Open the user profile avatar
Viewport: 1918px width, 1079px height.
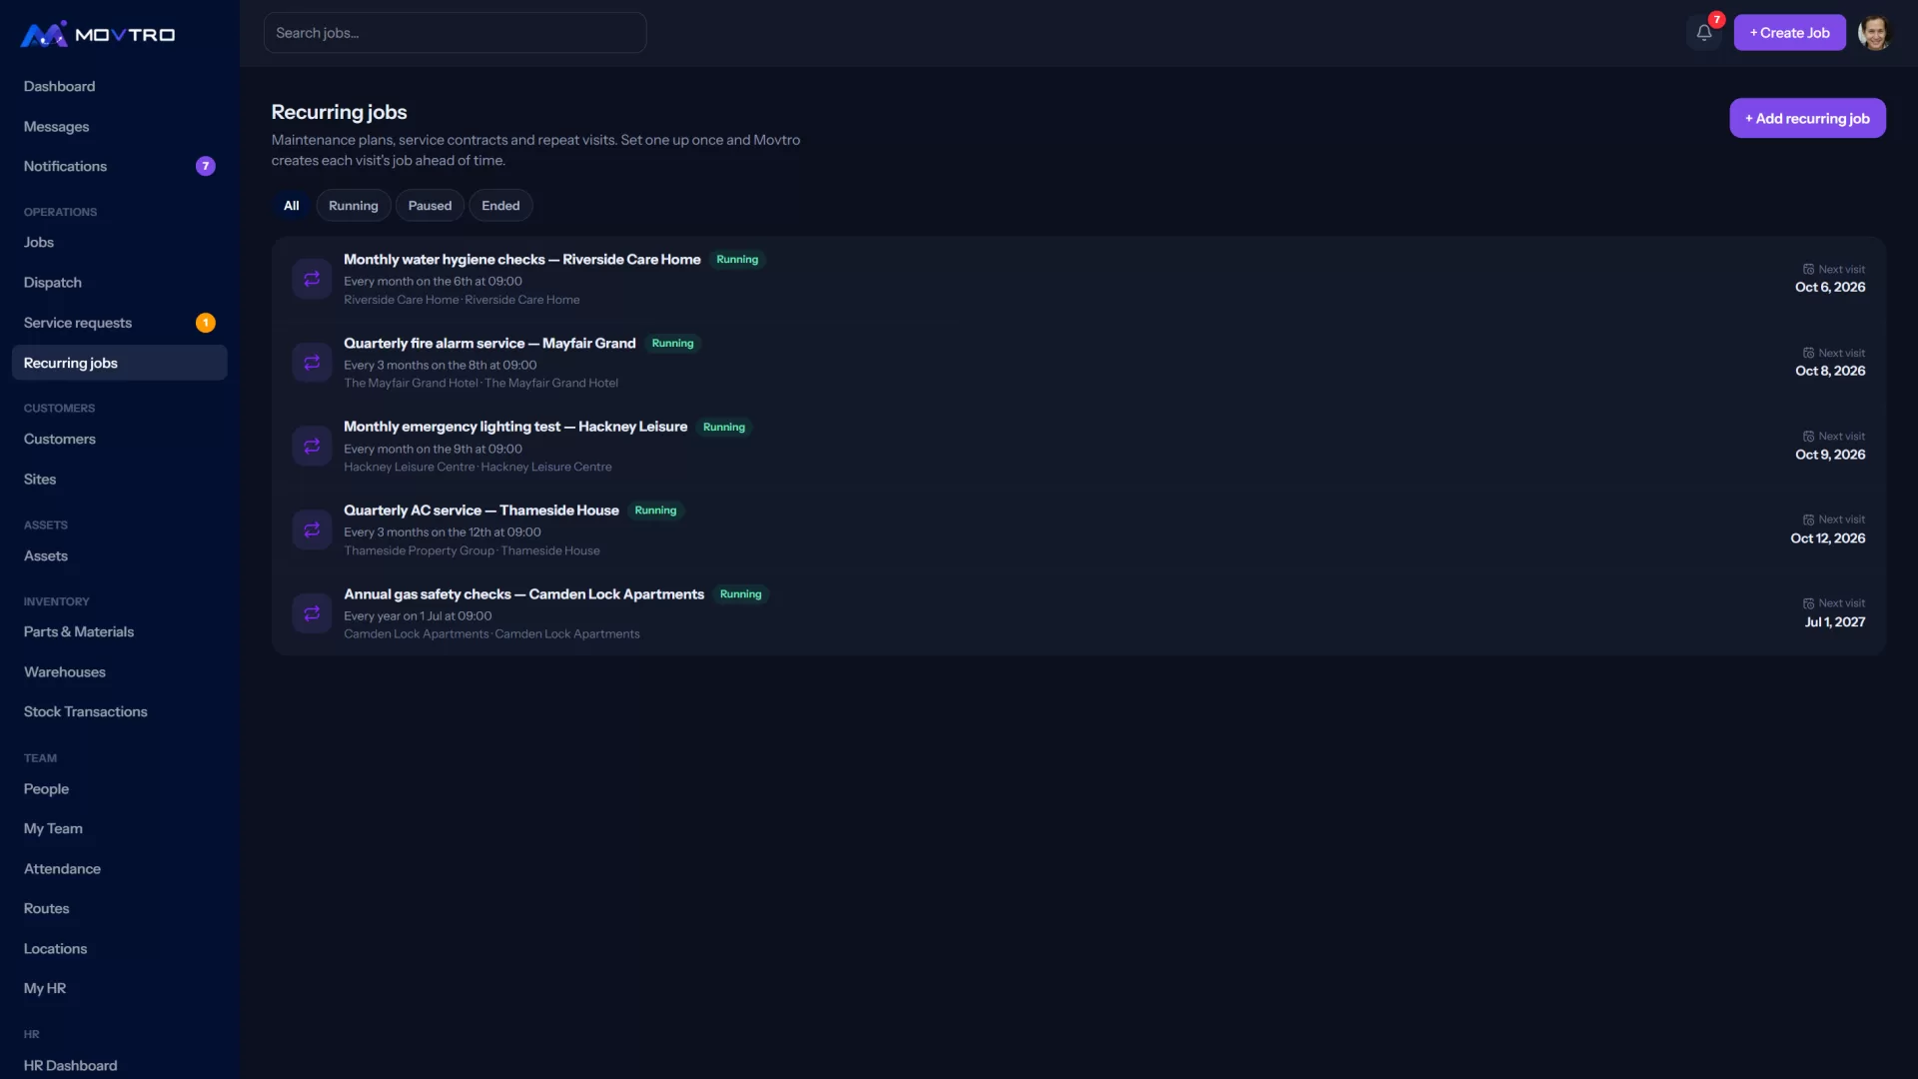(1875, 32)
